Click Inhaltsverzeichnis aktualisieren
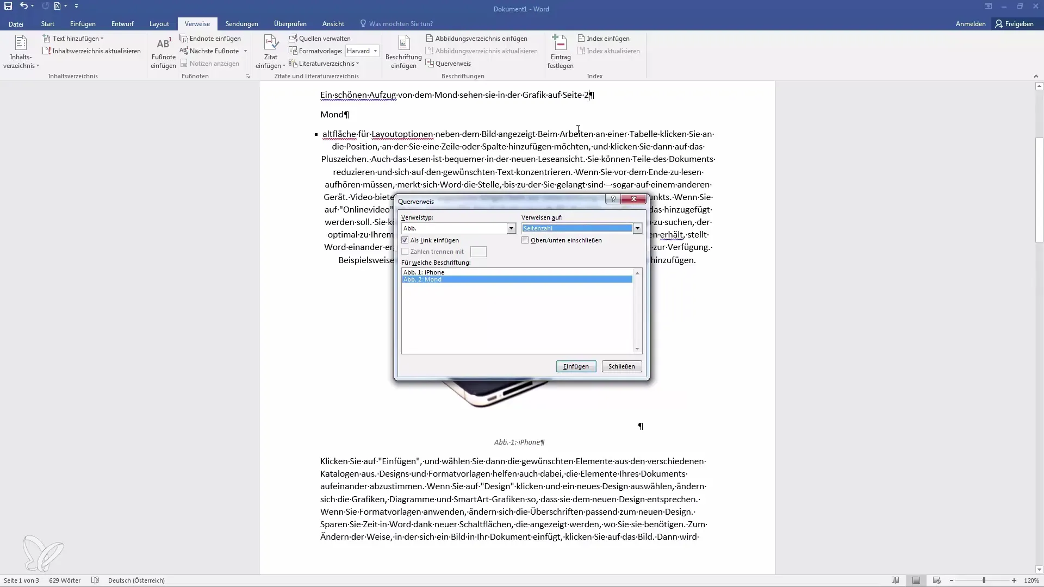 (x=92, y=51)
